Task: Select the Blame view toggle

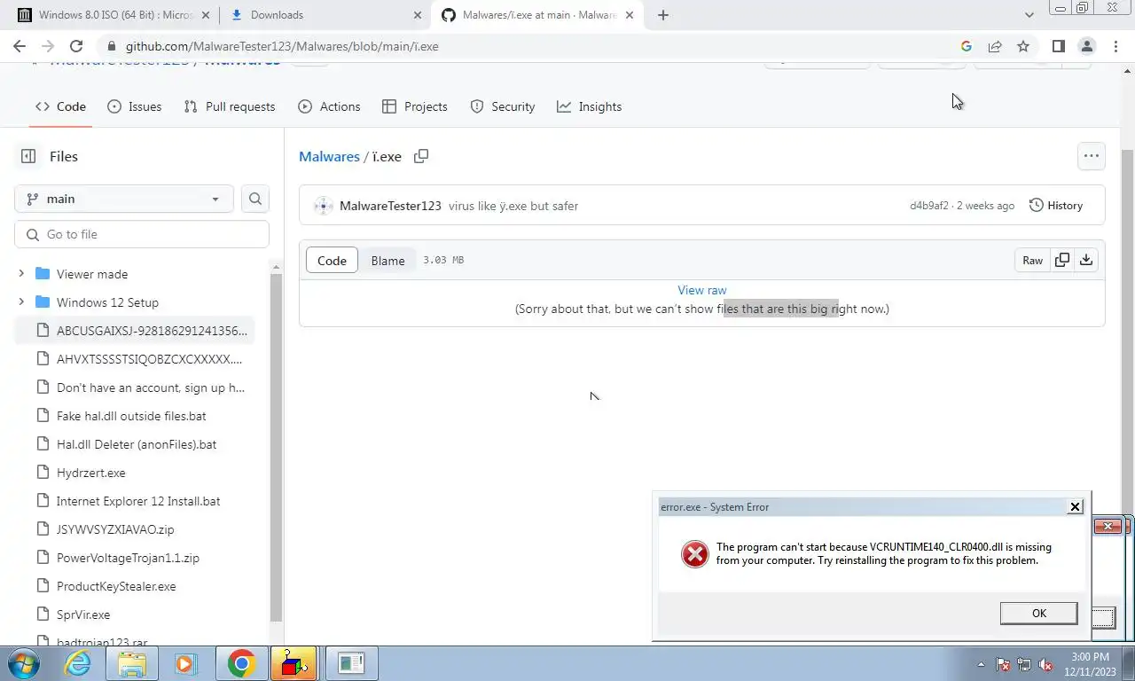Action: [387, 260]
